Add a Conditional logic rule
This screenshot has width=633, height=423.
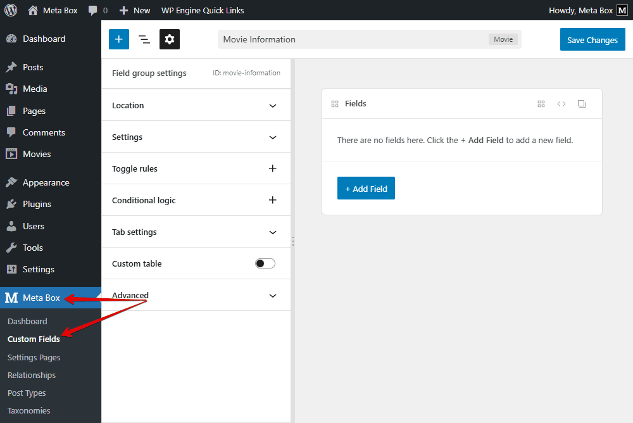click(x=273, y=200)
